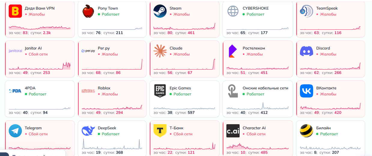This screenshot has width=372, height=156.
Task: Open the Discord service icon
Action: tap(307, 51)
